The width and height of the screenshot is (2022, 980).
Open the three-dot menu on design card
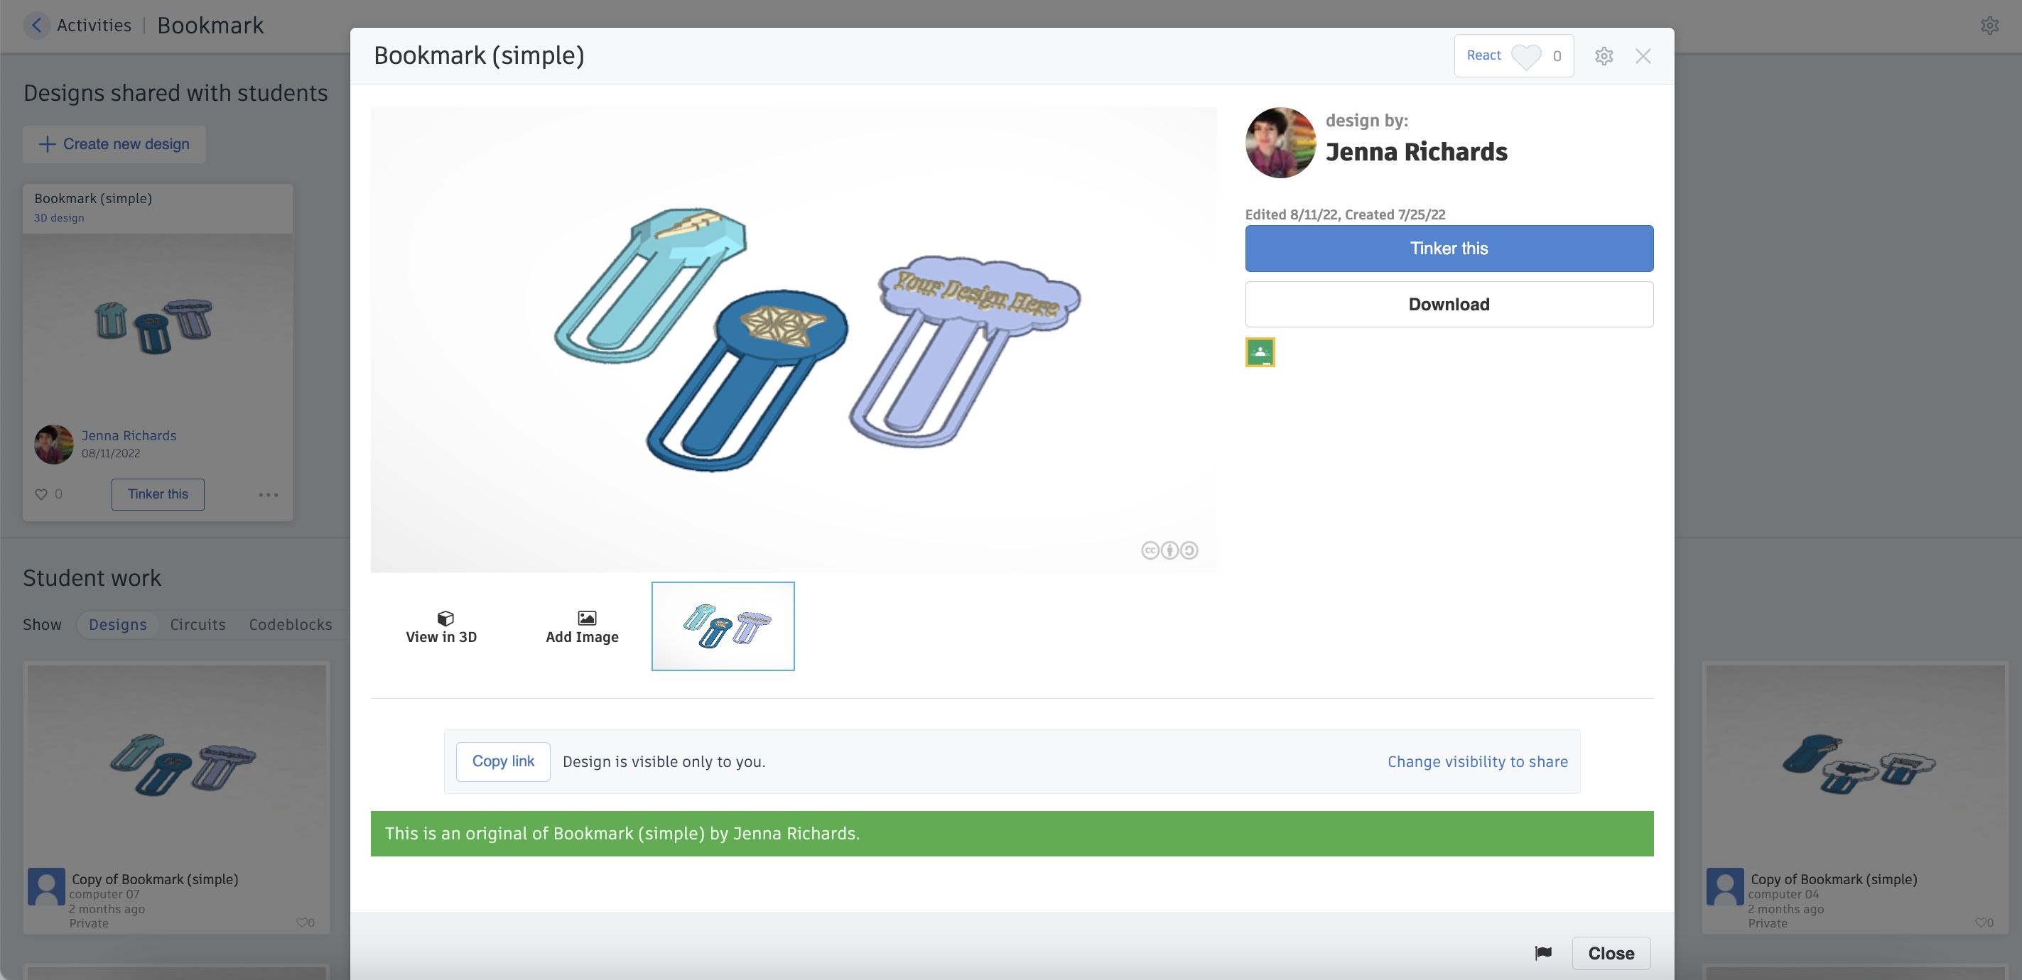click(269, 494)
